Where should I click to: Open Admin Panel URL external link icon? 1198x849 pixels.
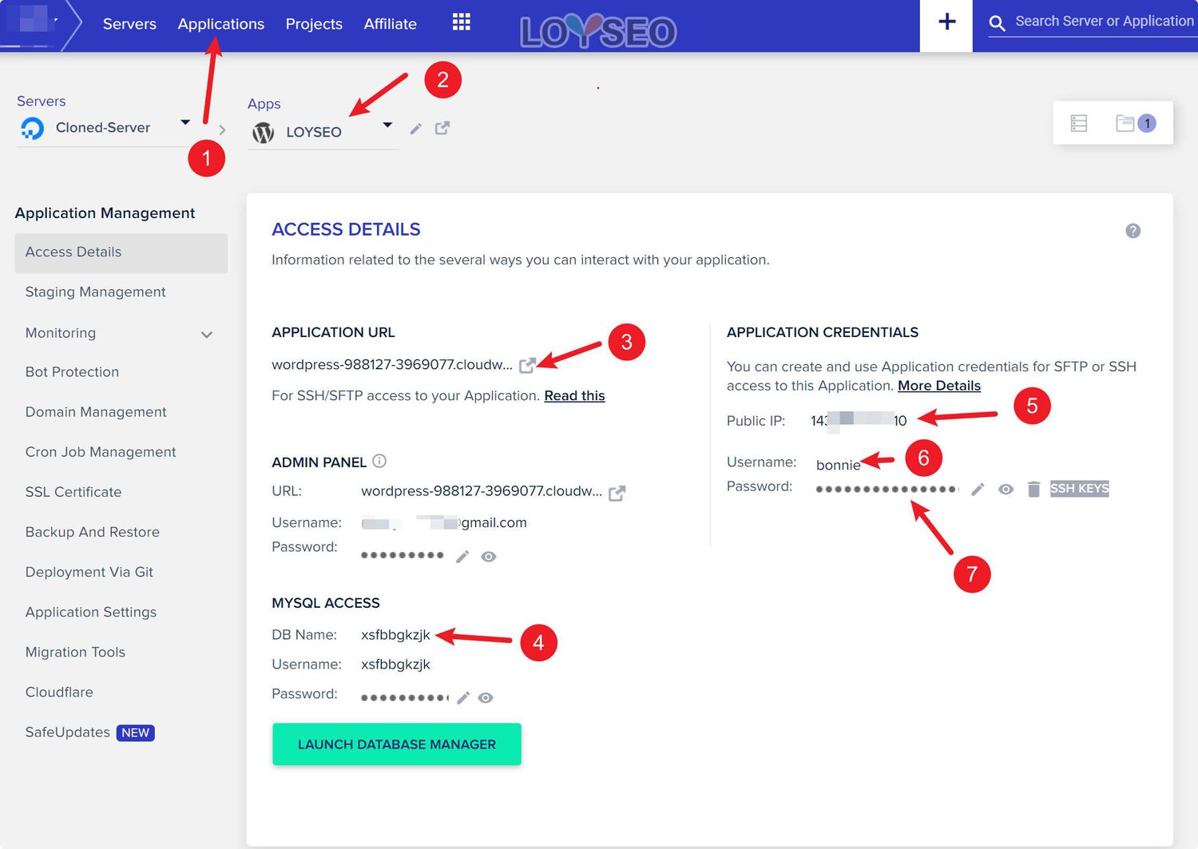(x=617, y=493)
